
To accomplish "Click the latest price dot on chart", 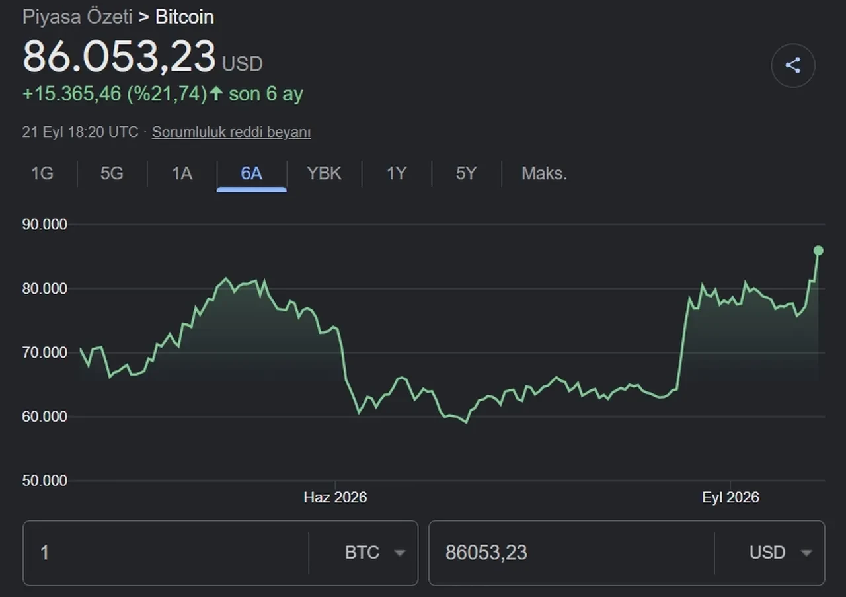I will pos(818,251).
